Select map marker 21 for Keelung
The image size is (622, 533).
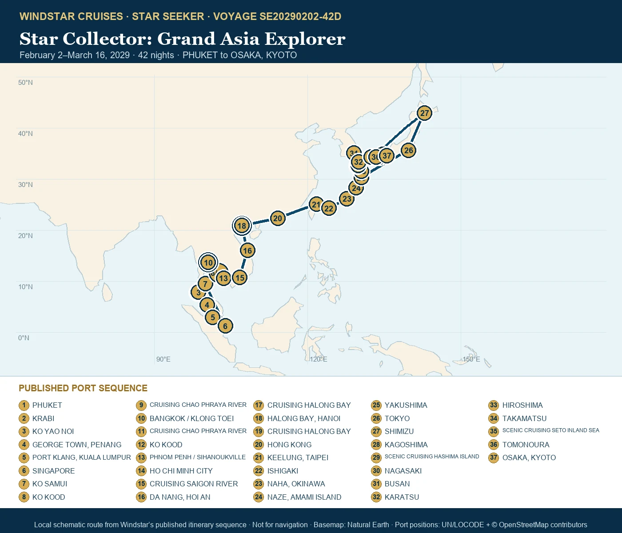pos(316,204)
